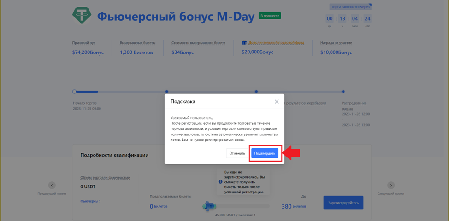Open Дополнительный призовой фонд link
Screen dimensions: 449x221
pyautogui.click(x=276, y=43)
